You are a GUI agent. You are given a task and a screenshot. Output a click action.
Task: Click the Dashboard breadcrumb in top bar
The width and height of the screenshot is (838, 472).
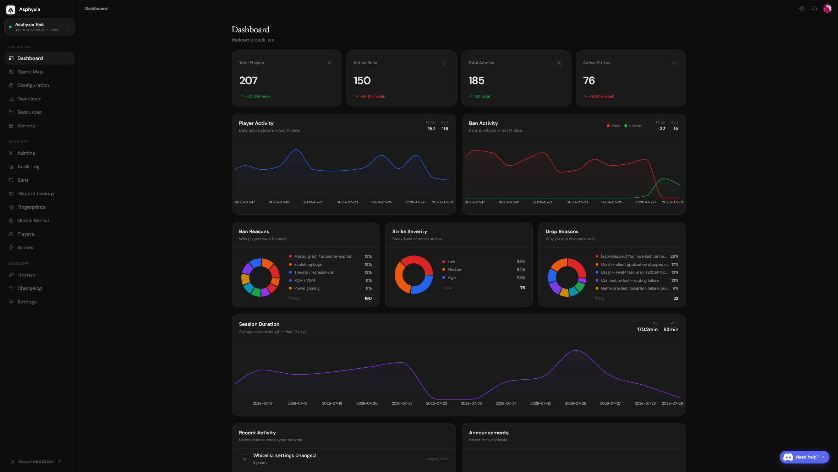(x=96, y=9)
